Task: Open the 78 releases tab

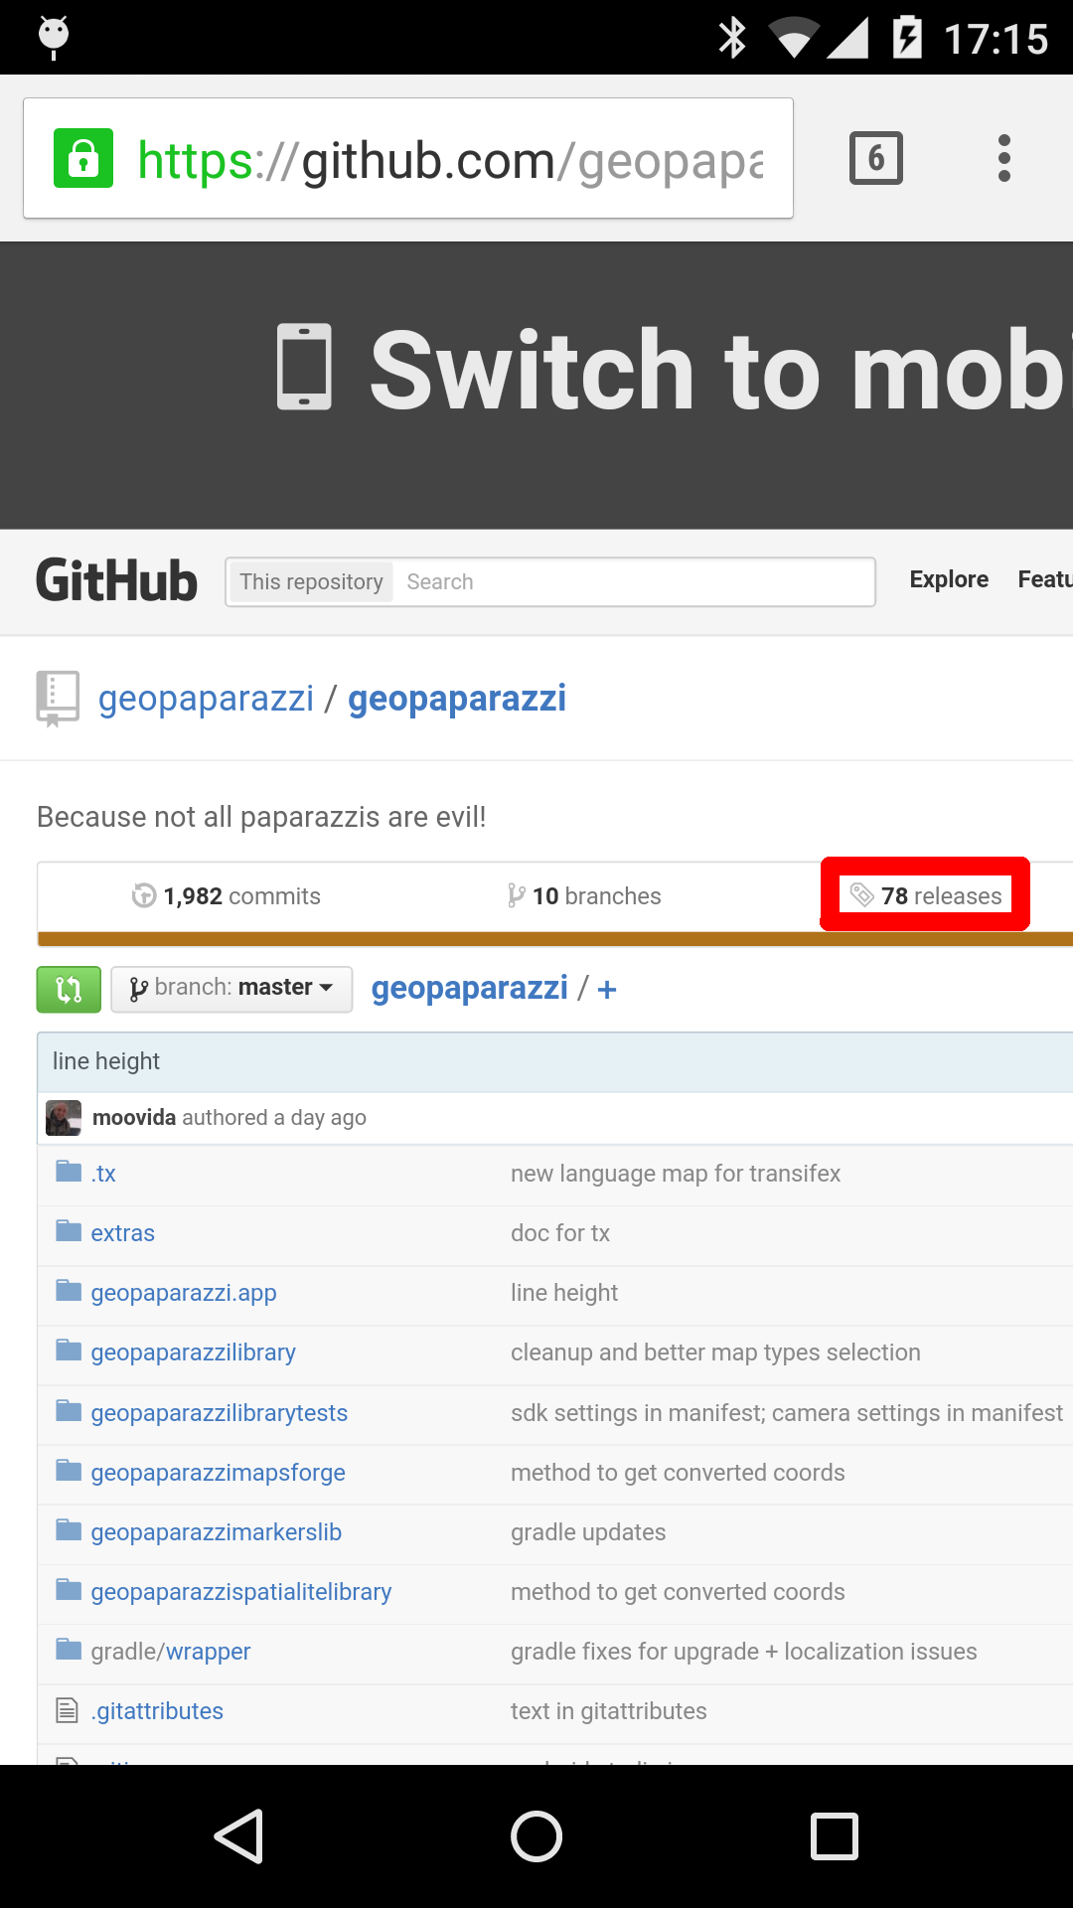Action: [x=926, y=895]
